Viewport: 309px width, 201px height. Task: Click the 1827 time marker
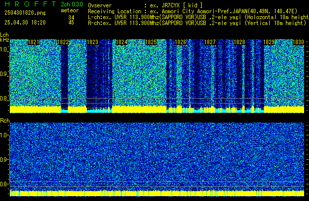pos(210,42)
